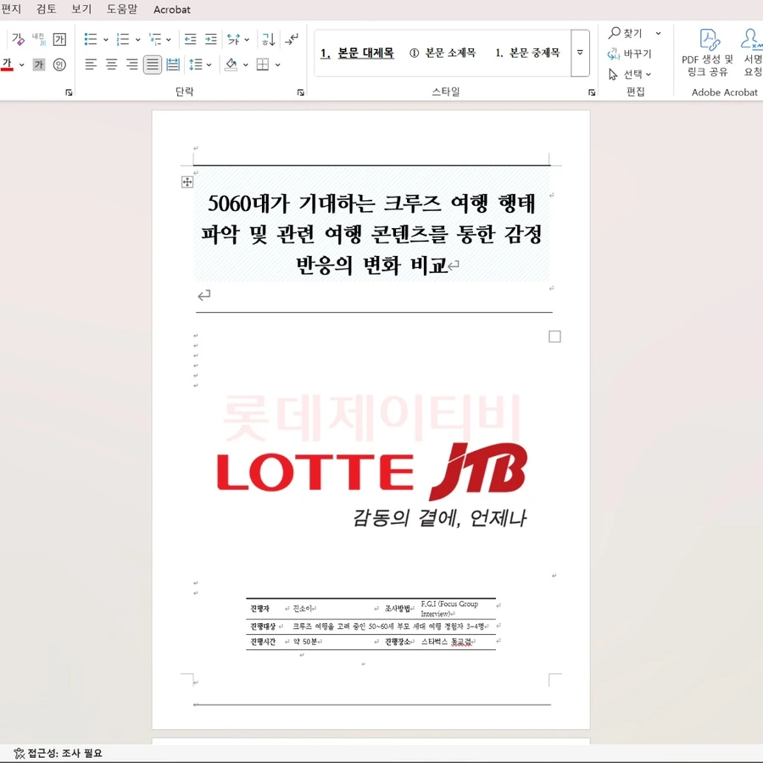Sort text with the sort icon

tap(269, 39)
